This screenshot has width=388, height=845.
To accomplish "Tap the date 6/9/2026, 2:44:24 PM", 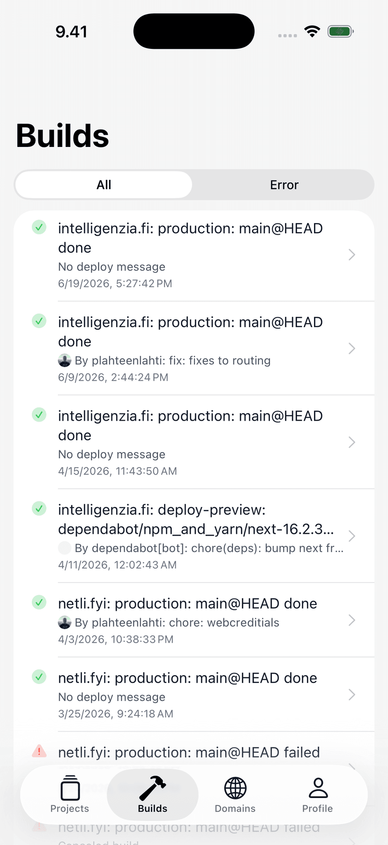I will pyautogui.click(x=113, y=377).
